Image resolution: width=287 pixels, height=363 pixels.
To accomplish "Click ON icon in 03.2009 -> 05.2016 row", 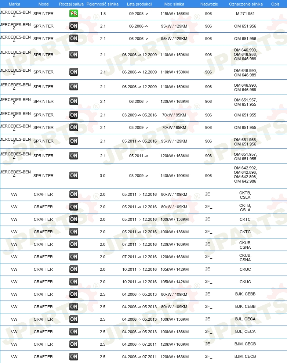I will (x=73, y=115).
